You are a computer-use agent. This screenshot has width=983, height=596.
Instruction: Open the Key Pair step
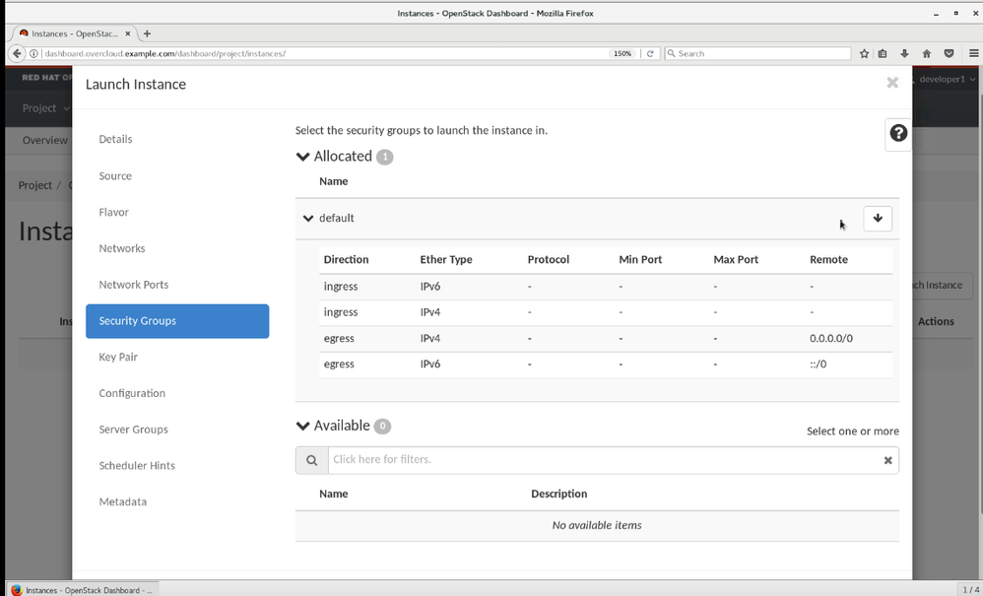pyautogui.click(x=118, y=357)
